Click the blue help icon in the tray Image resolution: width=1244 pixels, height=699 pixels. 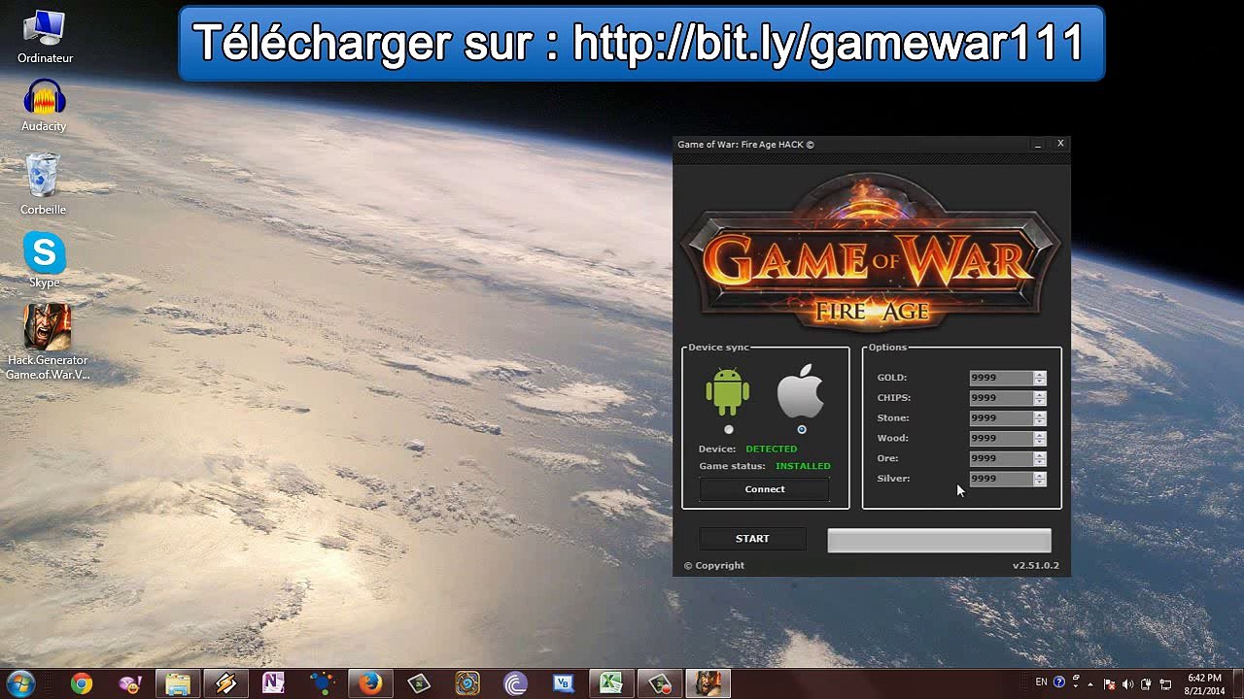tap(1059, 682)
